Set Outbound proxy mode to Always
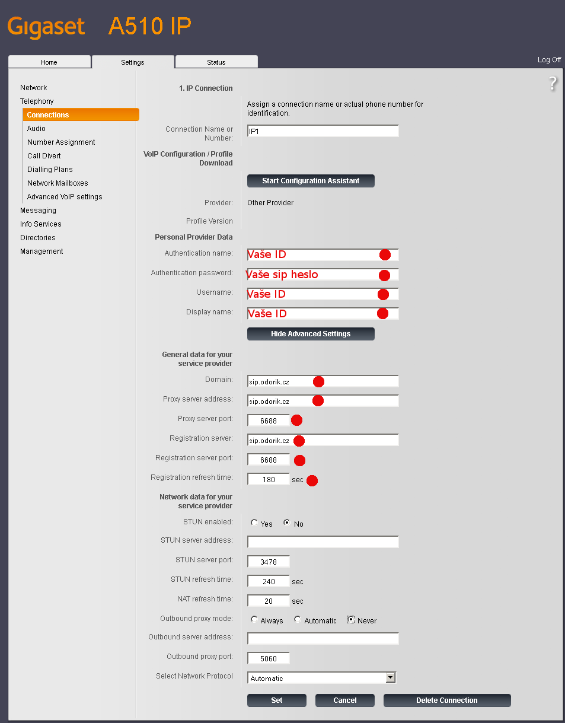Image resolution: width=565 pixels, height=723 pixels. tap(254, 620)
